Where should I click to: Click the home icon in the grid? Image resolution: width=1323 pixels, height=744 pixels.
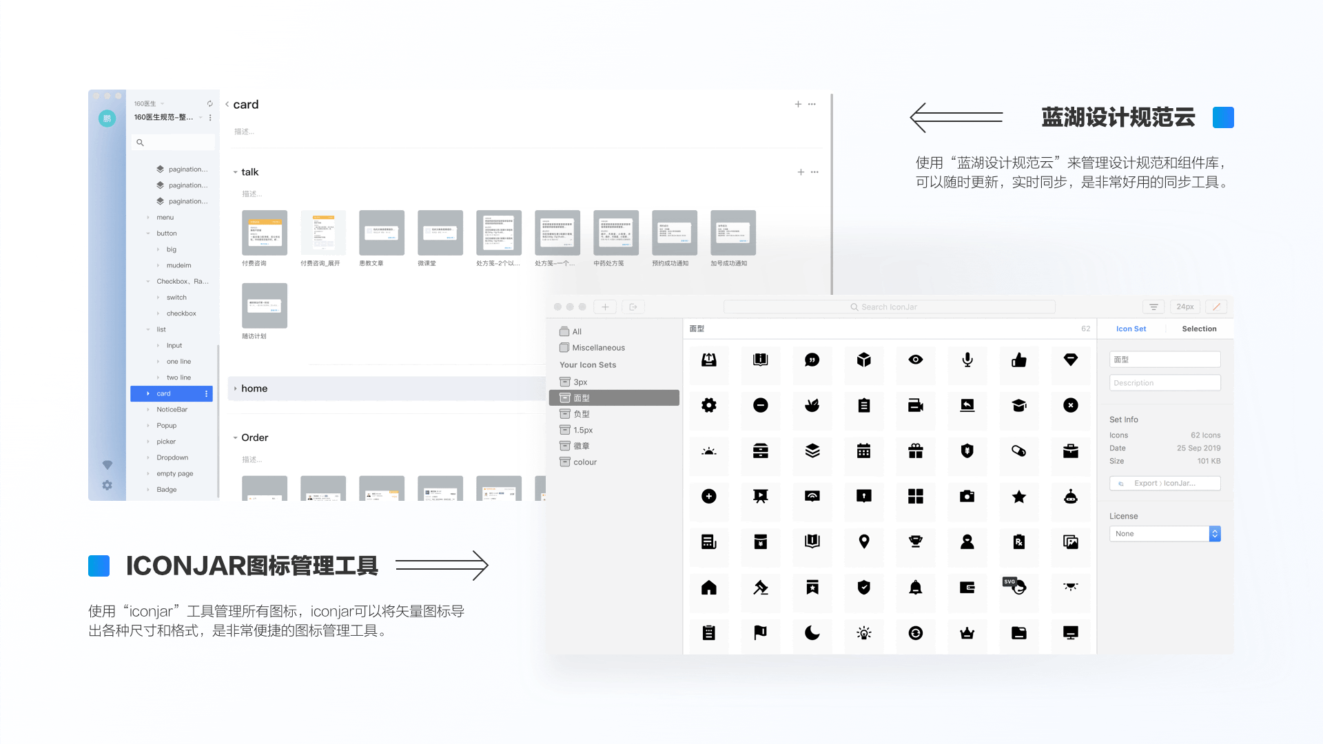[708, 588]
